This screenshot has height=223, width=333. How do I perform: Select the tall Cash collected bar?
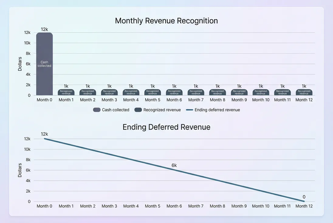pos(44,64)
